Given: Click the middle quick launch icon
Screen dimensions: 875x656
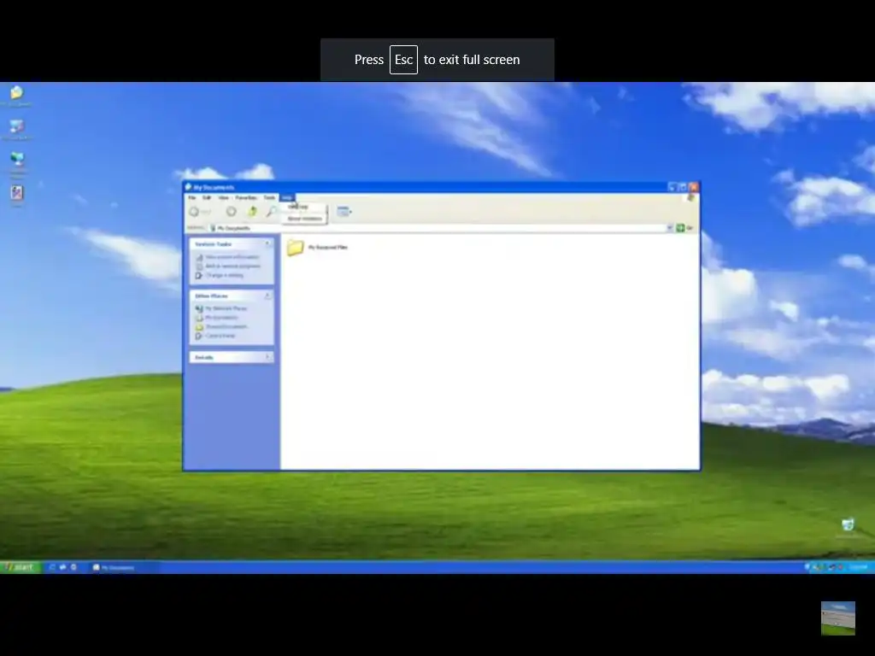Looking at the screenshot, I should (x=63, y=567).
